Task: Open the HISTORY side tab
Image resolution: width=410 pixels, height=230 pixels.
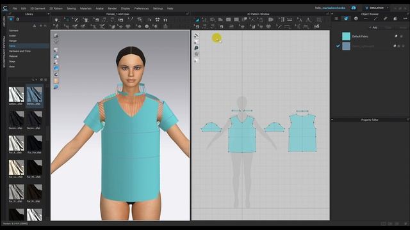Action: pyautogui.click(x=4, y=21)
